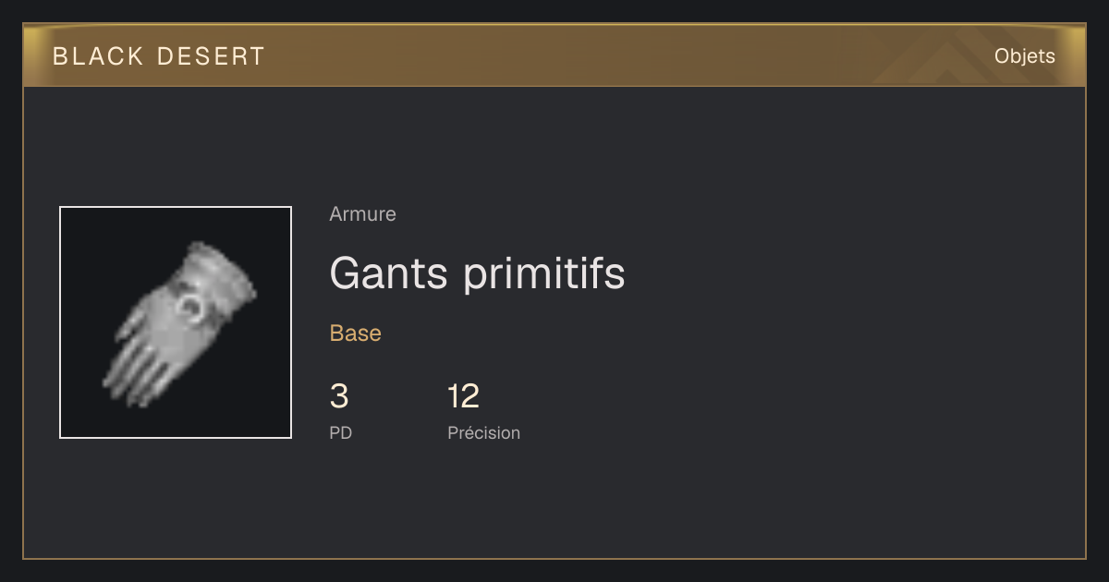Click the Précision stat label
This screenshot has height=582, width=1109.
[484, 432]
